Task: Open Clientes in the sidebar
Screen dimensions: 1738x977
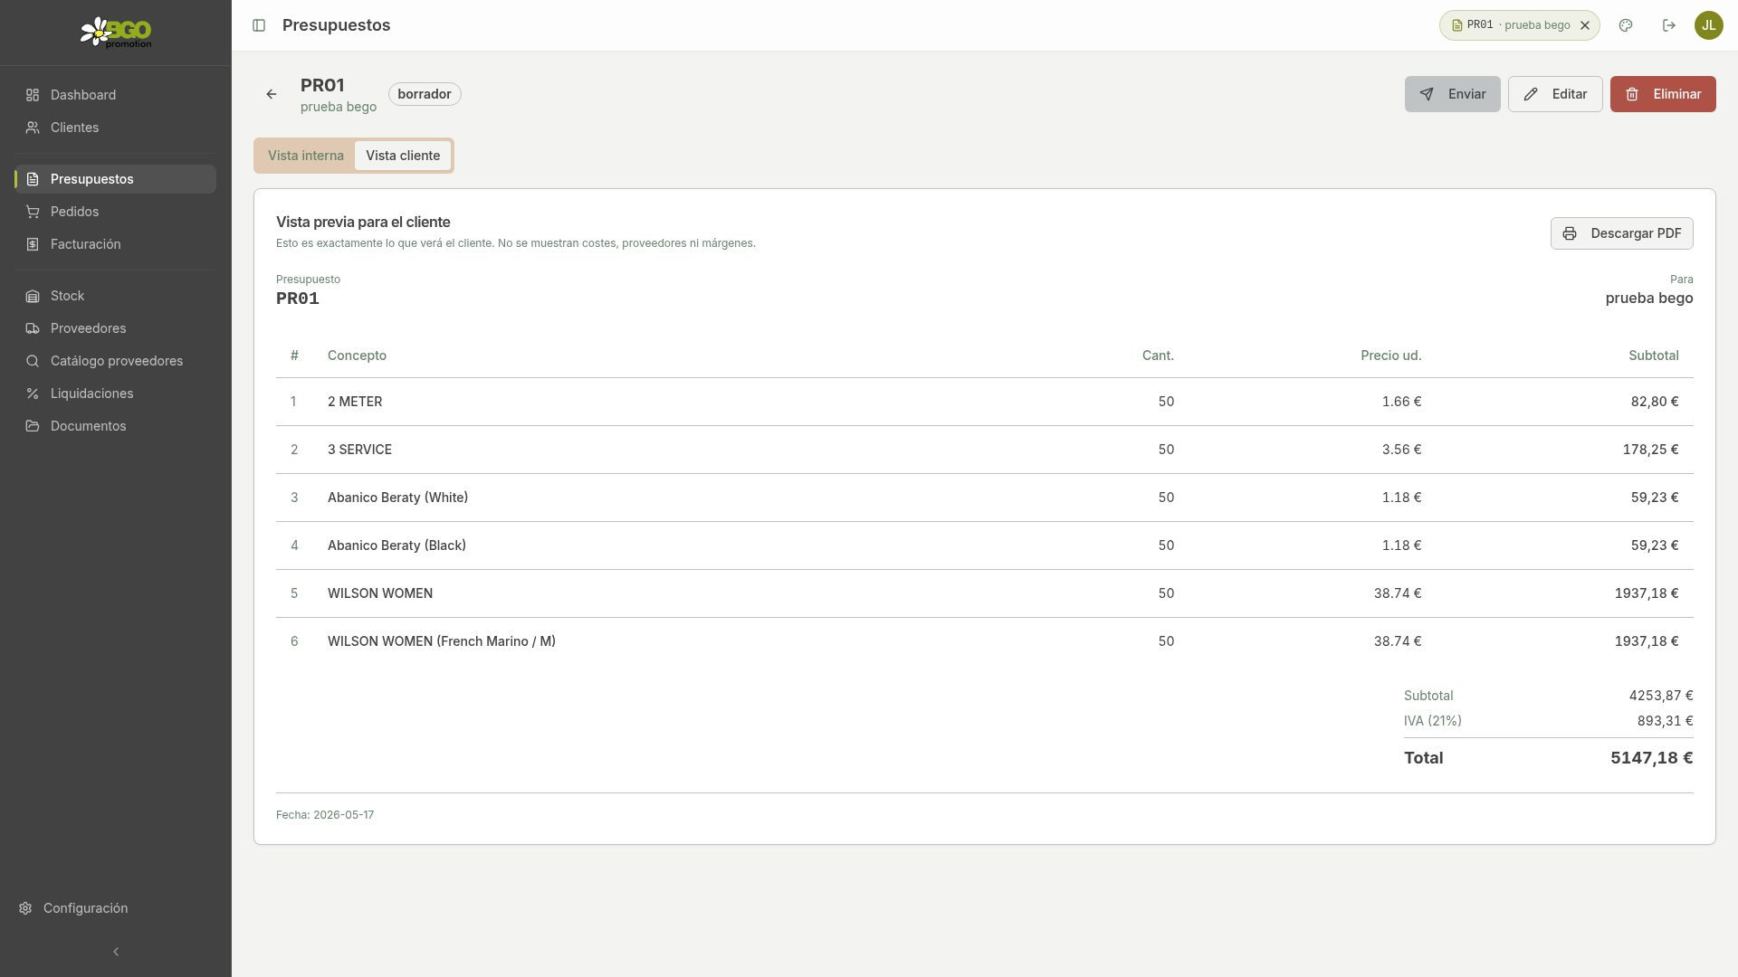Action: point(115,128)
